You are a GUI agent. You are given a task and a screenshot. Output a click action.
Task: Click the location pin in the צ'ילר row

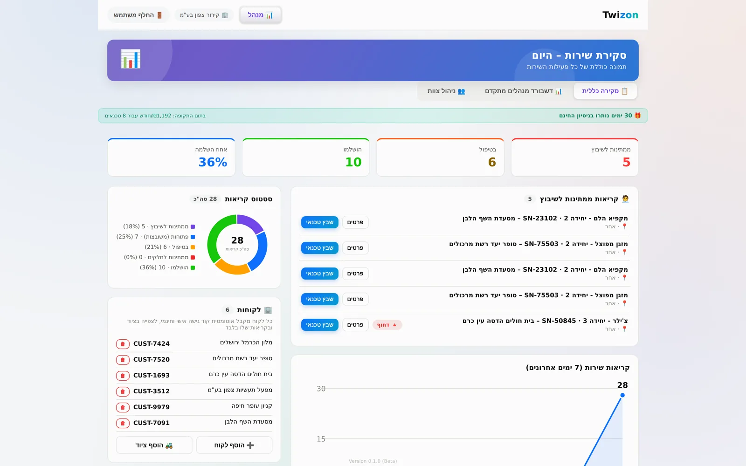(x=624, y=329)
